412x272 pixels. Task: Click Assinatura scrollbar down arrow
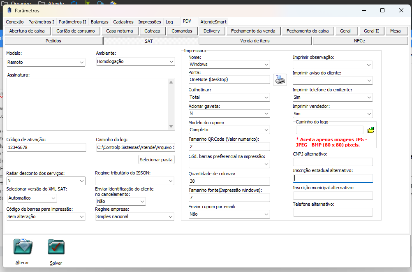pyautogui.click(x=171, y=126)
